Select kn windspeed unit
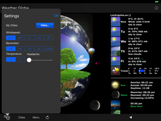Screen dimensions: 161x121 [x=30, y=38]
